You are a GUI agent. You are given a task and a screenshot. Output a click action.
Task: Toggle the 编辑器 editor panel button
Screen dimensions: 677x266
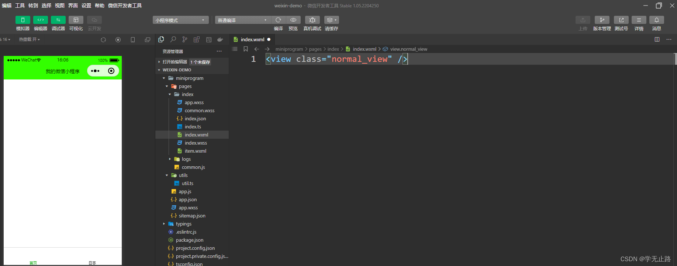pos(41,20)
